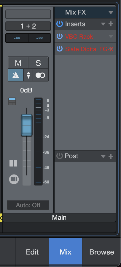This screenshot has width=121, height=267.
Task: Click the Main channel volume fader handle
Action: [x=27, y=125]
